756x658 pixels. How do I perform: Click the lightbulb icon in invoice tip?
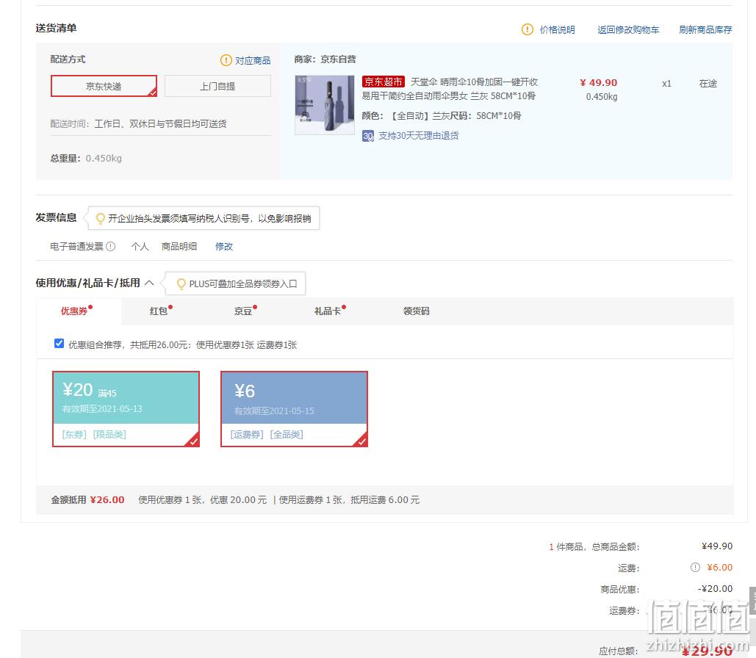tap(100, 218)
